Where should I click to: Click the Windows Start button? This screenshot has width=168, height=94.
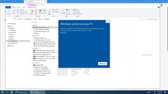(2, 92)
